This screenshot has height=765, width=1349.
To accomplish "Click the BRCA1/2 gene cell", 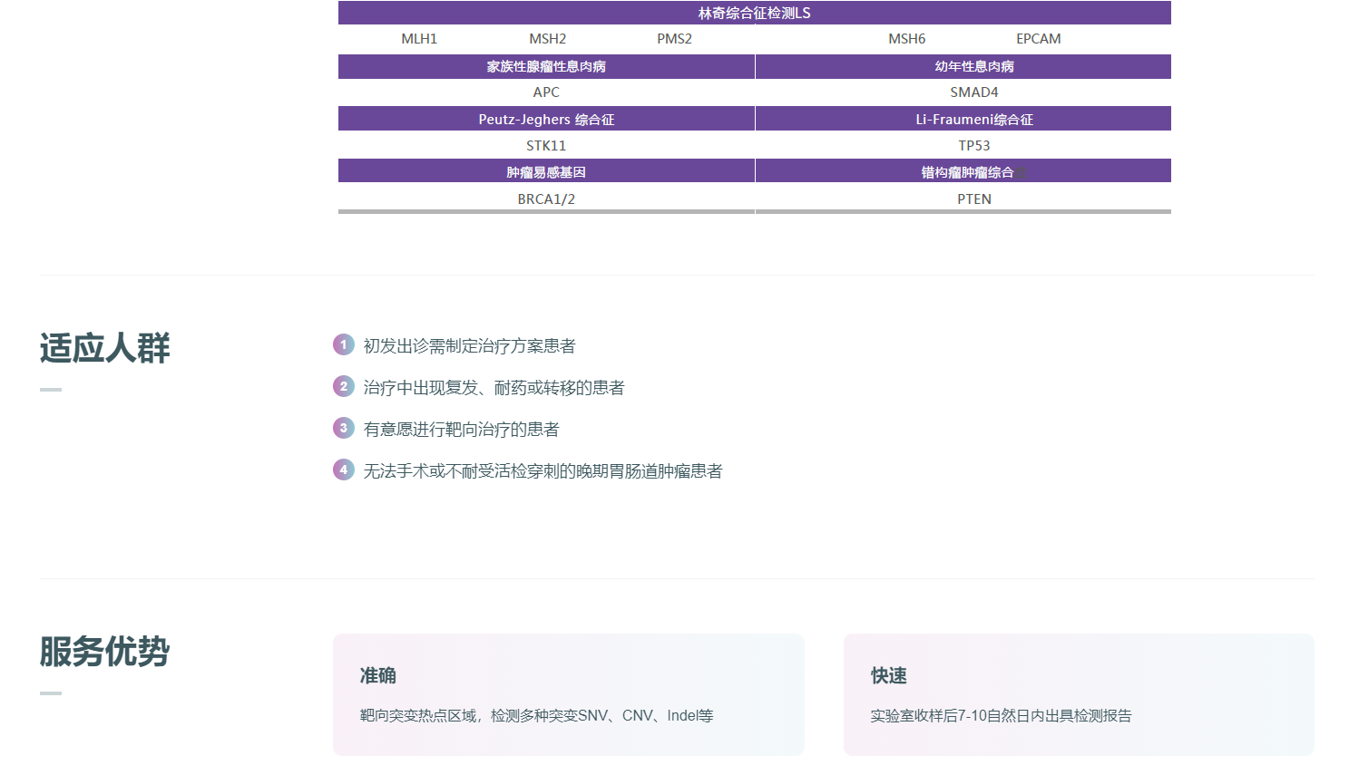I will click(546, 199).
